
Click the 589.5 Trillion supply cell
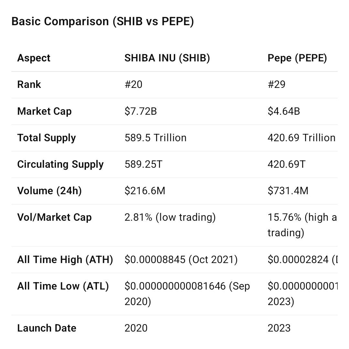click(x=155, y=138)
